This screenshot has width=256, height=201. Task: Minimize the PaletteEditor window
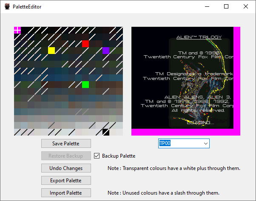pos(207,6)
